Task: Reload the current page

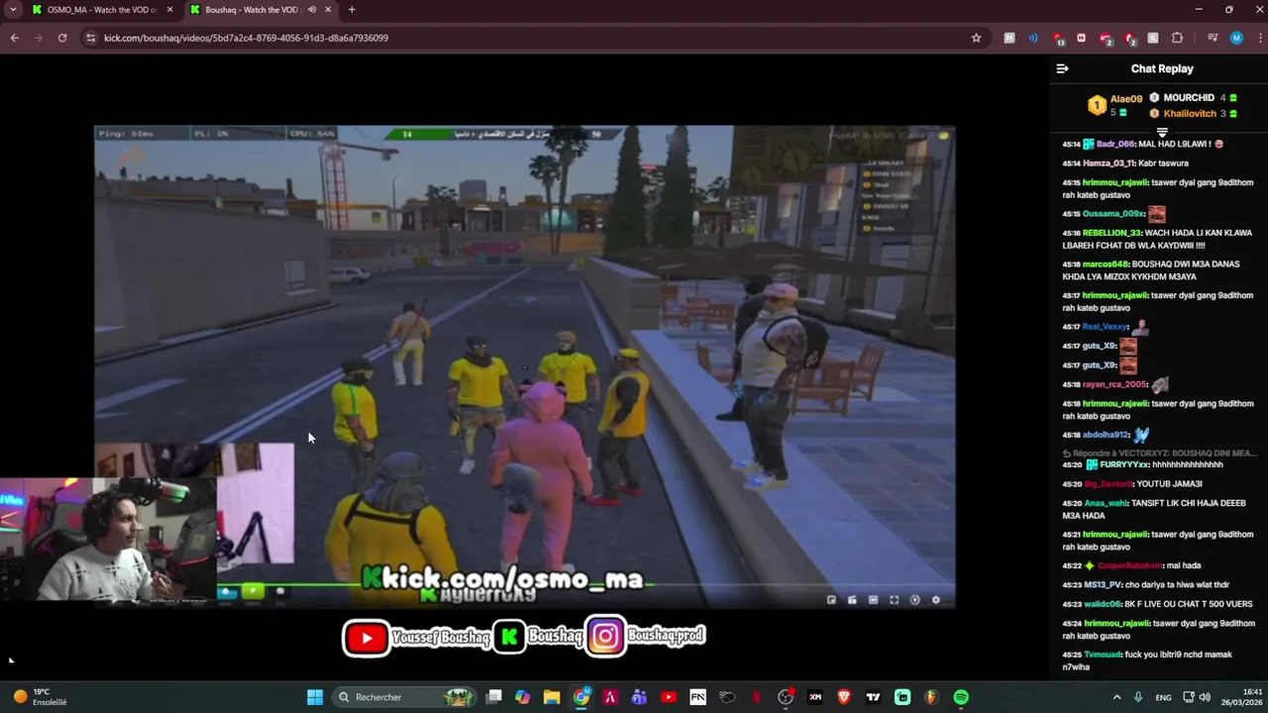Action: tap(62, 38)
